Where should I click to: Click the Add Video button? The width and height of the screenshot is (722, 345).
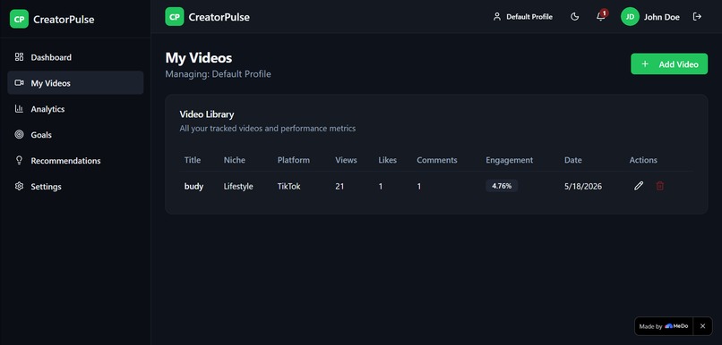coord(669,63)
